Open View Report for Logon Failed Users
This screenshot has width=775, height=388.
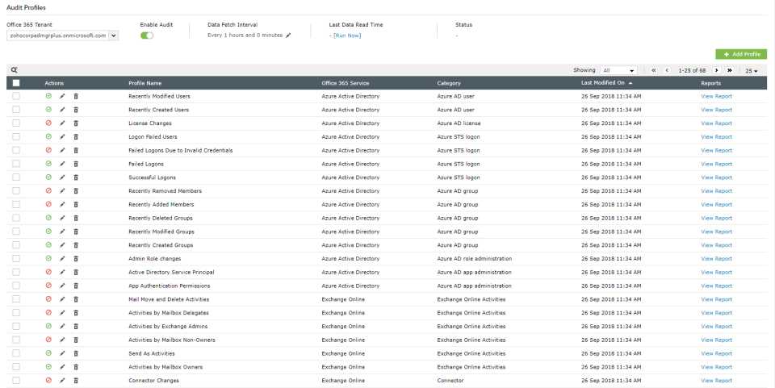(716, 137)
